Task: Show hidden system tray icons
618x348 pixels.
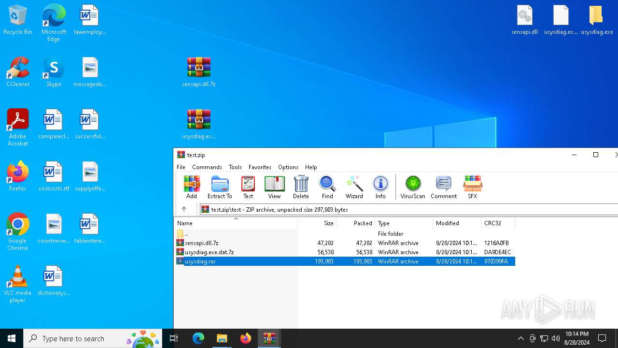Action: pos(520,338)
